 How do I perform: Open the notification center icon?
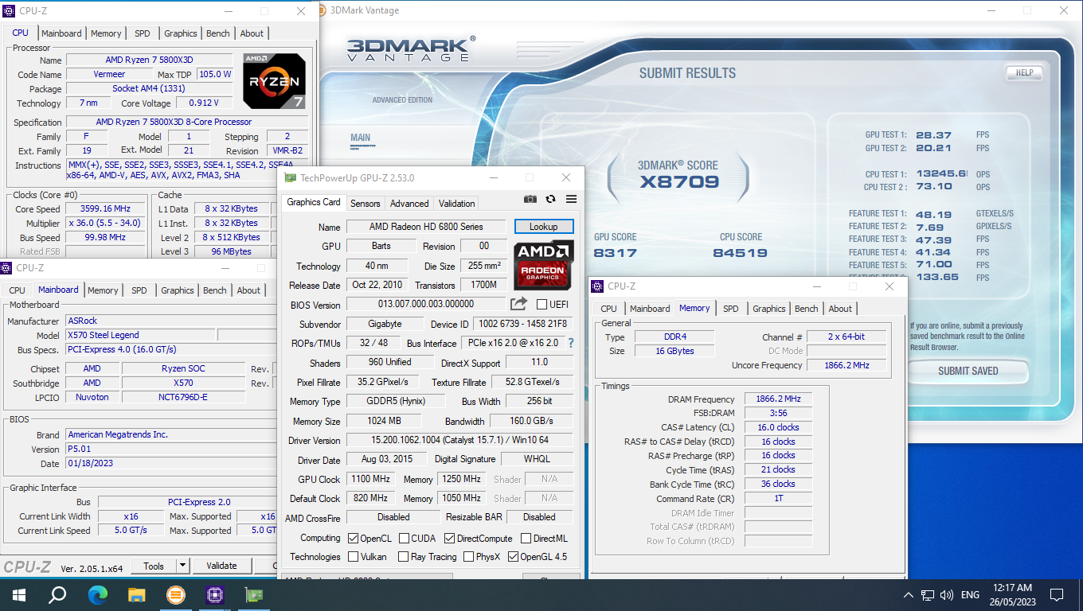pos(1057,595)
